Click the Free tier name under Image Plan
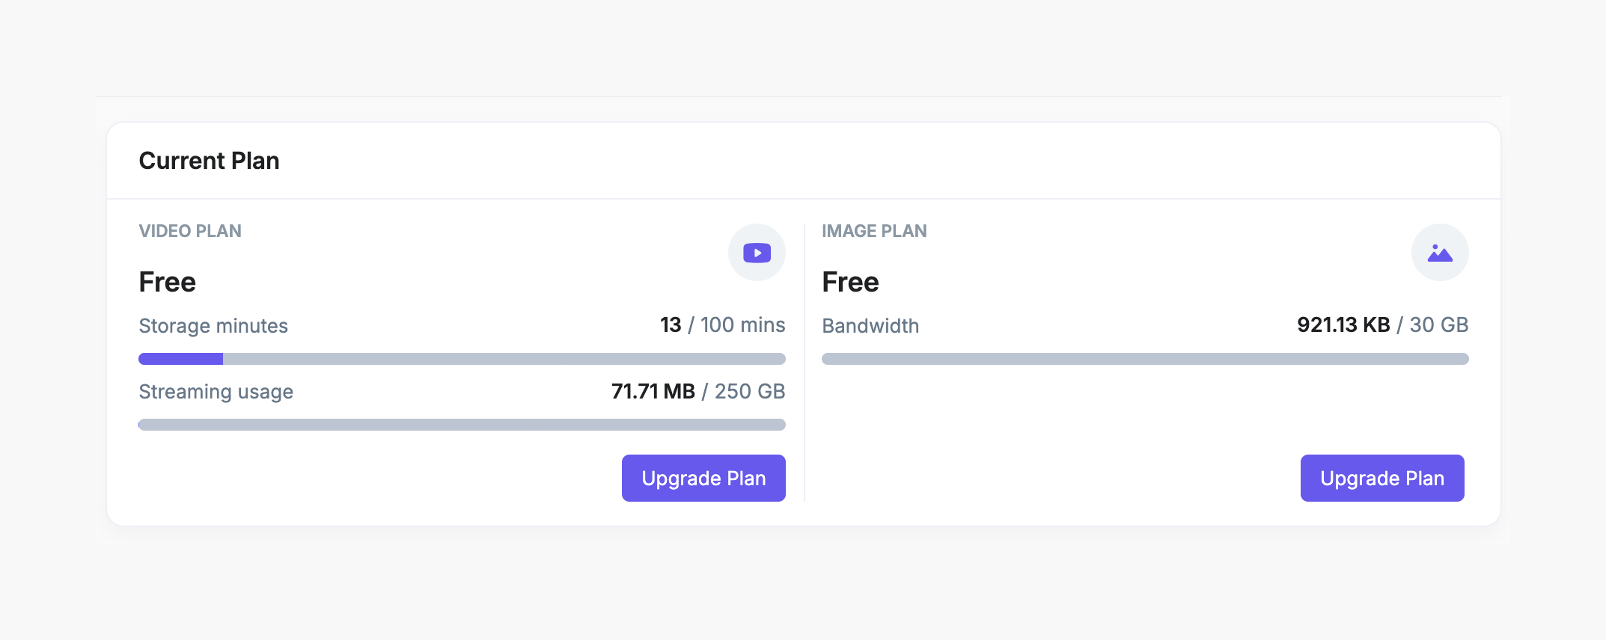 point(850,282)
